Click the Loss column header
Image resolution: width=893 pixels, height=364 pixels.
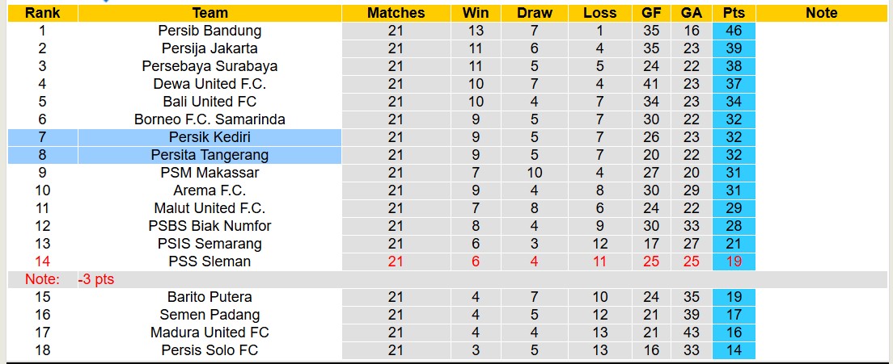click(x=599, y=13)
